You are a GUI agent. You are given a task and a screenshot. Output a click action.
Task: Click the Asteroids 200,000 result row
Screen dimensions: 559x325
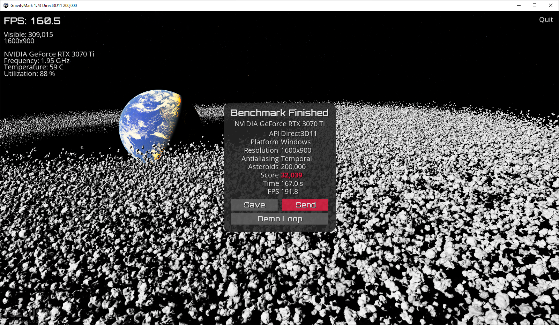277,167
